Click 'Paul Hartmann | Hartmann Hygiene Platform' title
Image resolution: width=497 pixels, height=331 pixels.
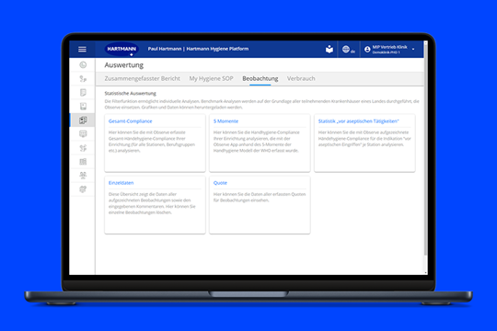point(198,49)
